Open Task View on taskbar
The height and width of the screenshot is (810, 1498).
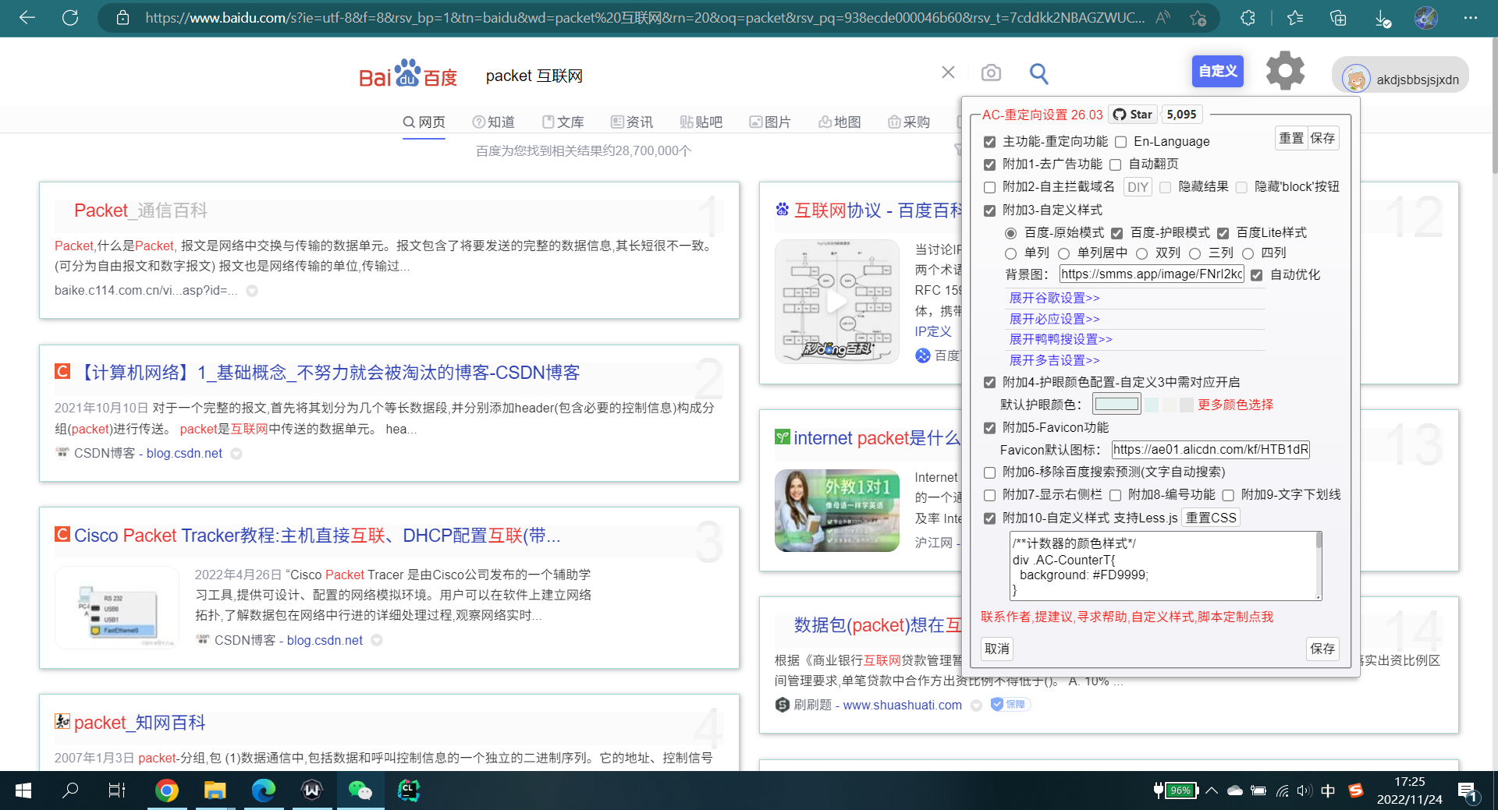(x=117, y=791)
